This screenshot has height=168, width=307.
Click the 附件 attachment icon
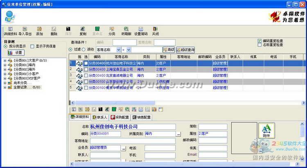tap(266, 131)
